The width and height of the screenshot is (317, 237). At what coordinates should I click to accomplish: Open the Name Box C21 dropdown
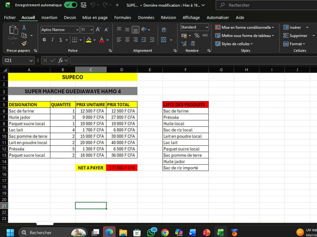(31, 60)
